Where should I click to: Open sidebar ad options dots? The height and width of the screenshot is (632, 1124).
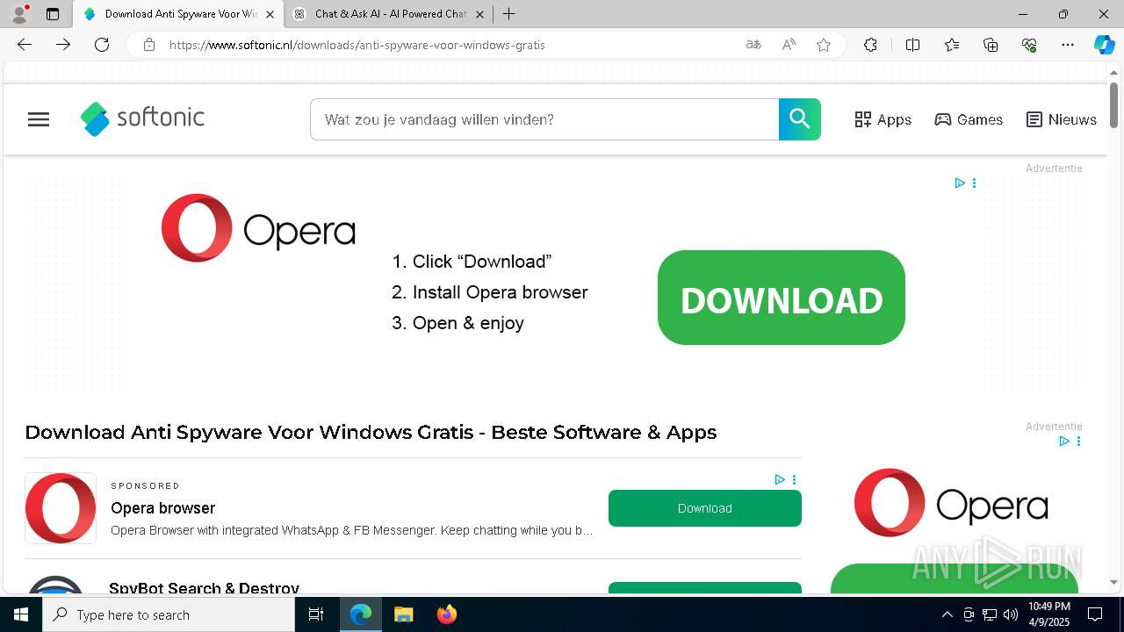[1078, 441]
